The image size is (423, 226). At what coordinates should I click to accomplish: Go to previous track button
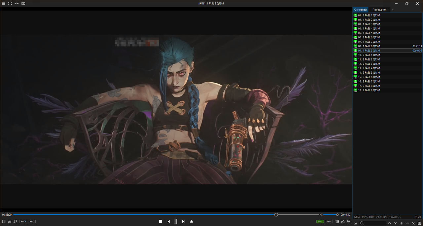[168, 221]
